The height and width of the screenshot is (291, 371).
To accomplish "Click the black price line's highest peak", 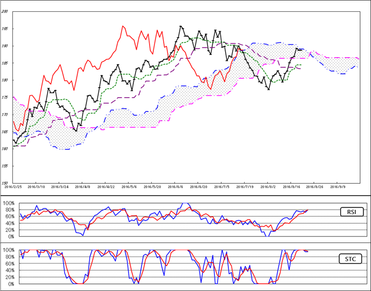I will (x=181, y=26).
